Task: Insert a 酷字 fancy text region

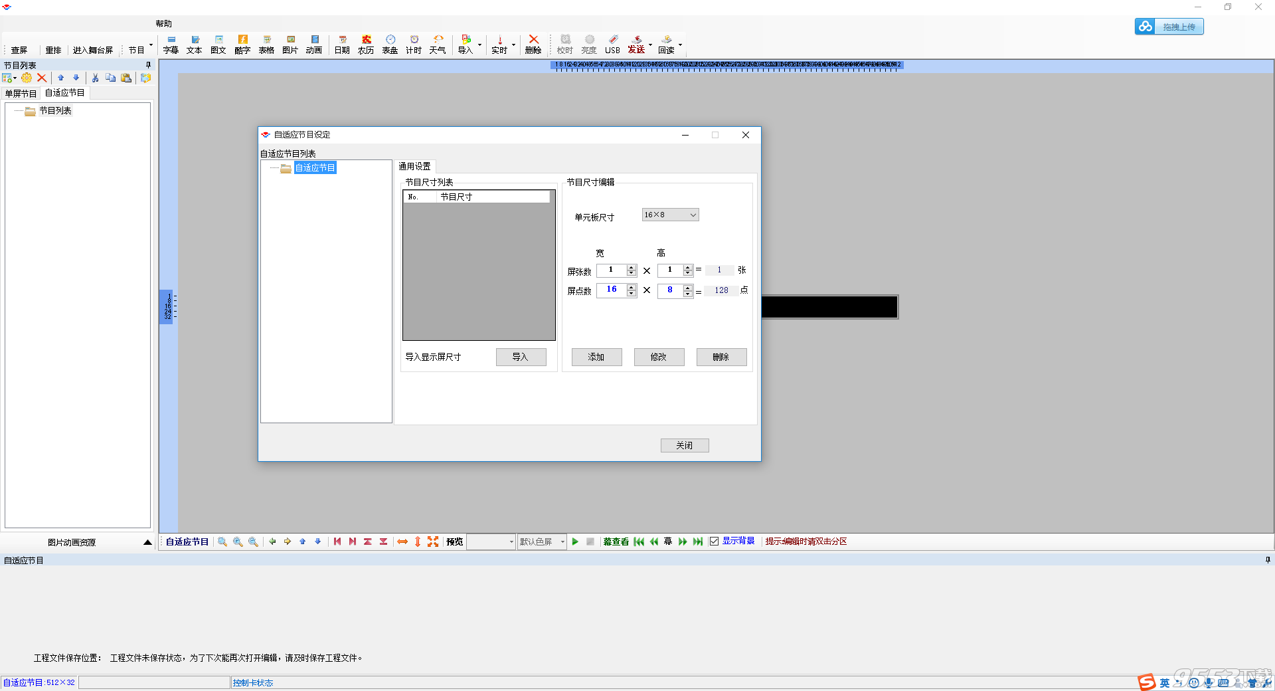Action: 242,45
